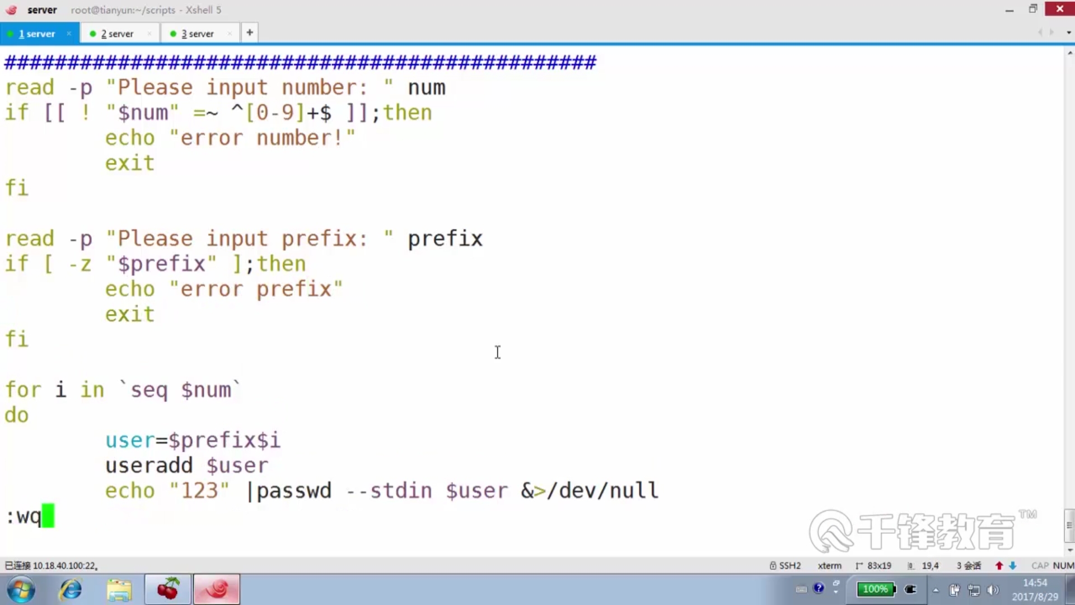Click the passwd --stdin line
This screenshot has width=1075, height=605.
[x=382, y=491]
